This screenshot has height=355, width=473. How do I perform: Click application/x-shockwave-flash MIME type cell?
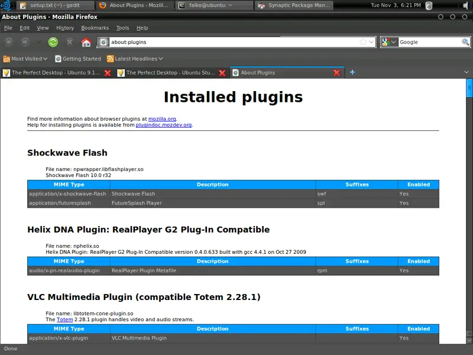pos(69,194)
